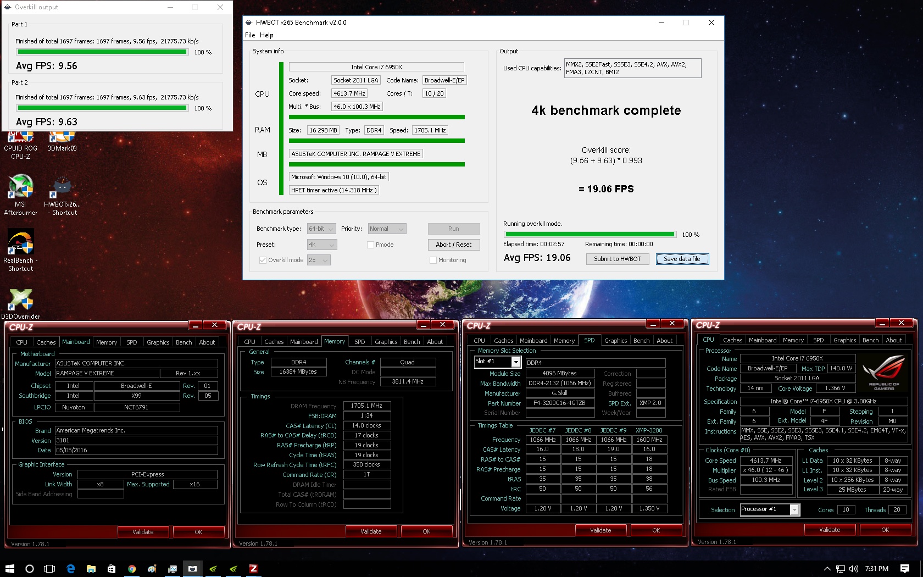Launch MSI Afterburner from the desktop
Image resolution: width=923 pixels, height=577 pixels.
click(20, 195)
